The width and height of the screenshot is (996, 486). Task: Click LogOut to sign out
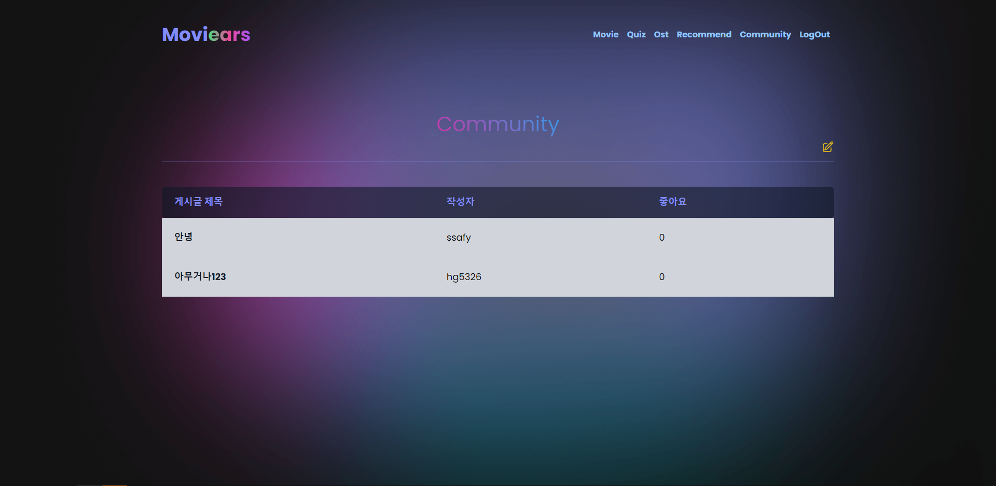tap(814, 34)
